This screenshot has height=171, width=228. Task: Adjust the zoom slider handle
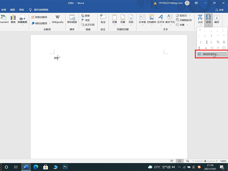tap(205, 161)
